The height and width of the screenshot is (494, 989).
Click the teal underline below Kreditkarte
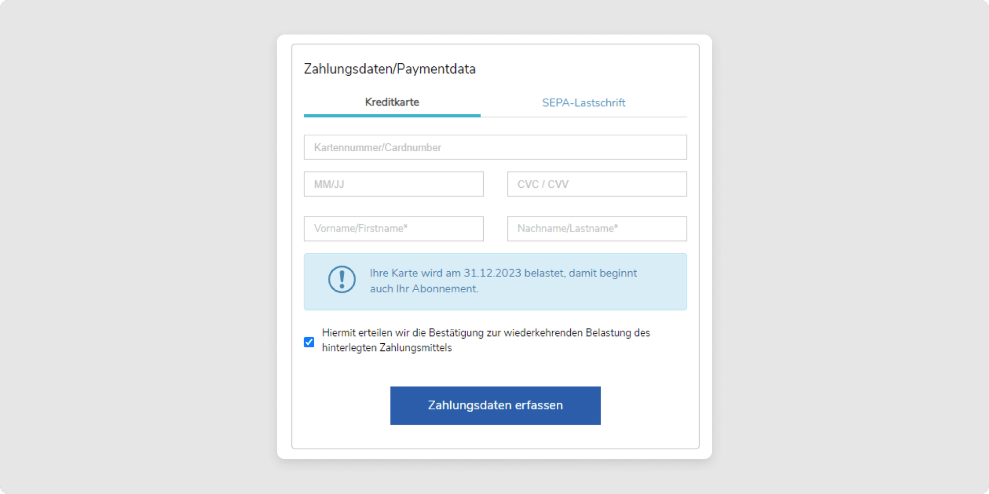[x=392, y=116]
